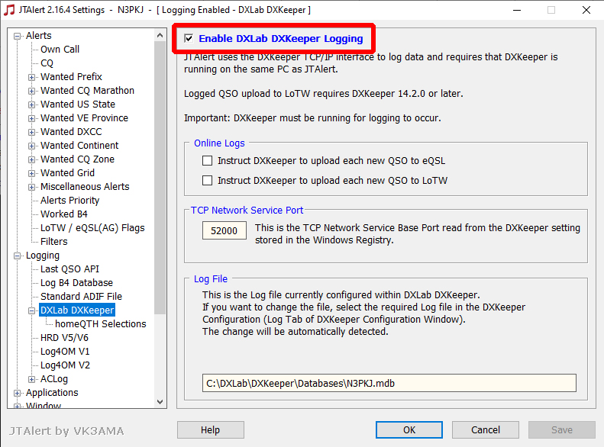Click the TCP port 52000 field
604x447 pixels.
224,230
